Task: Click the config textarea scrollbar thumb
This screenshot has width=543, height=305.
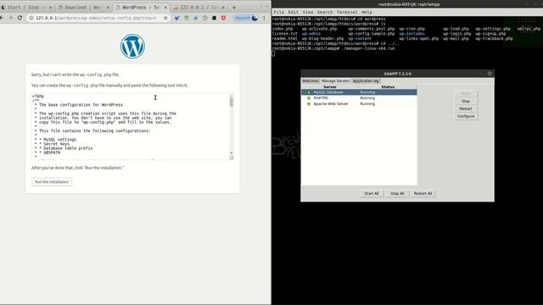Action: click(x=232, y=102)
